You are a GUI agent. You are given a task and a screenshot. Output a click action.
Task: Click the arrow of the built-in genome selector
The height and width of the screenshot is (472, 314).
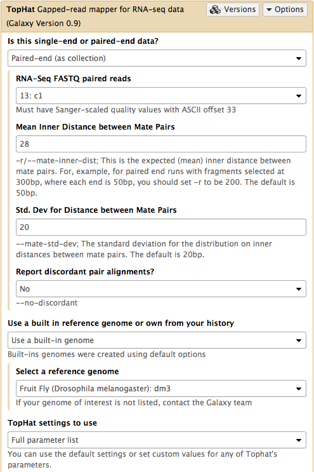(298, 341)
